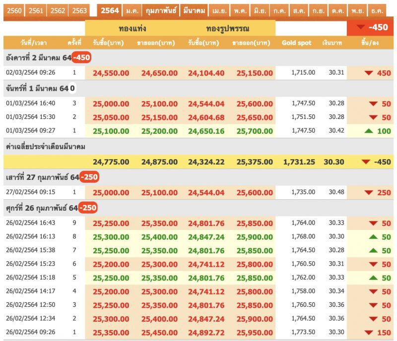The width and height of the screenshot is (397, 341).
Task: Click the up arrow in the 26/02/2564 15:38 row
Action: tap(373, 250)
